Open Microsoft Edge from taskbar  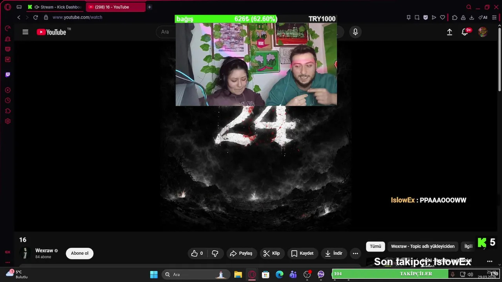[279, 275]
